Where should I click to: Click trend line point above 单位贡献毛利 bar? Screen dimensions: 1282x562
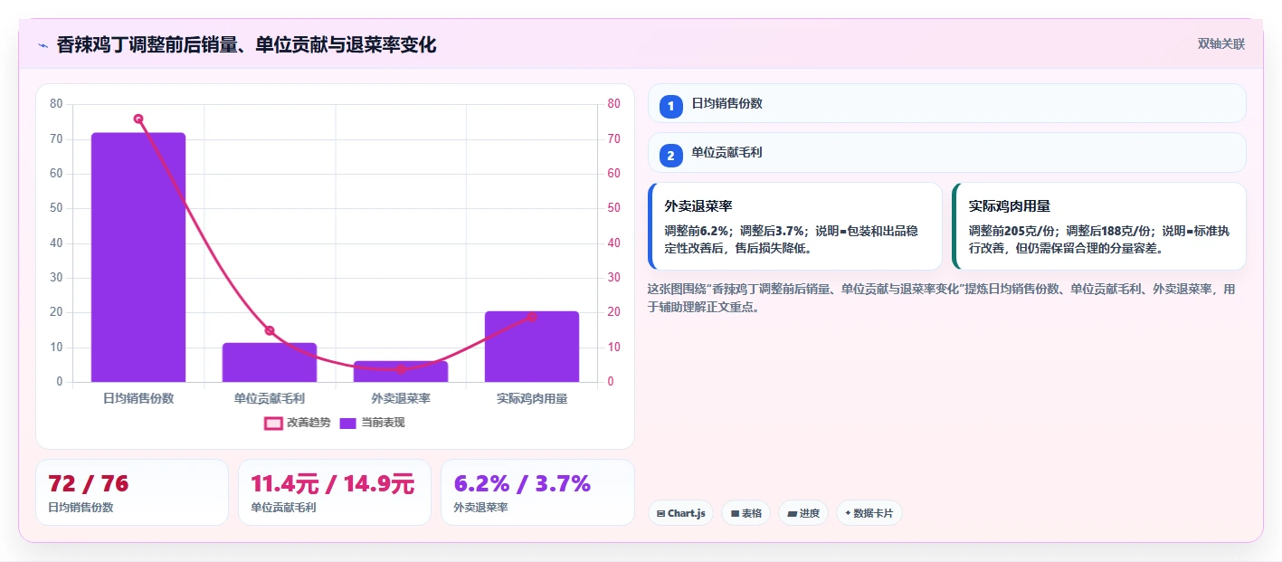point(270,330)
